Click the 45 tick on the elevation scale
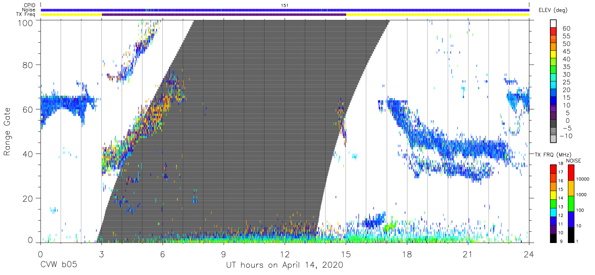The width and height of the screenshot is (595, 275). click(x=566, y=51)
